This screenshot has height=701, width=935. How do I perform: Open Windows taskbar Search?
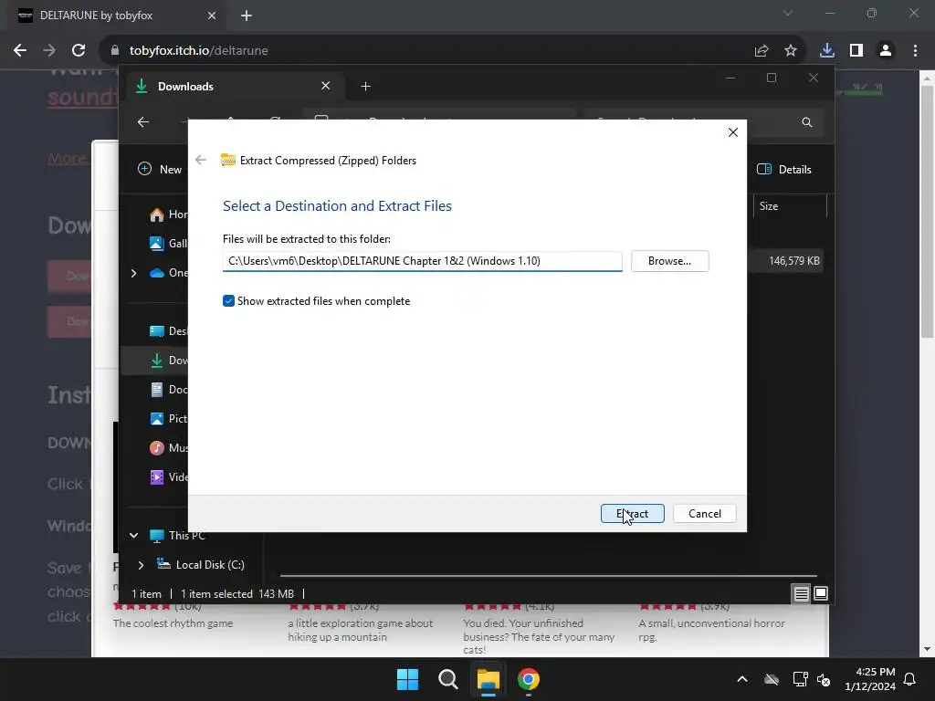pos(447,679)
